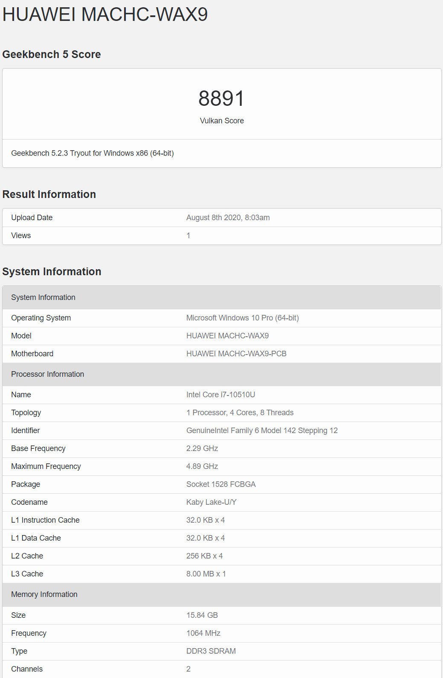Select the memory Size label
This screenshot has height=678, width=443.
18,615
